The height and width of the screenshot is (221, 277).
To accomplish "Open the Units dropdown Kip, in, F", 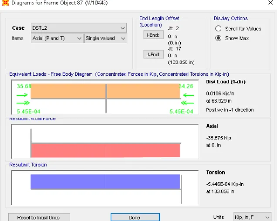I will coord(252,217).
